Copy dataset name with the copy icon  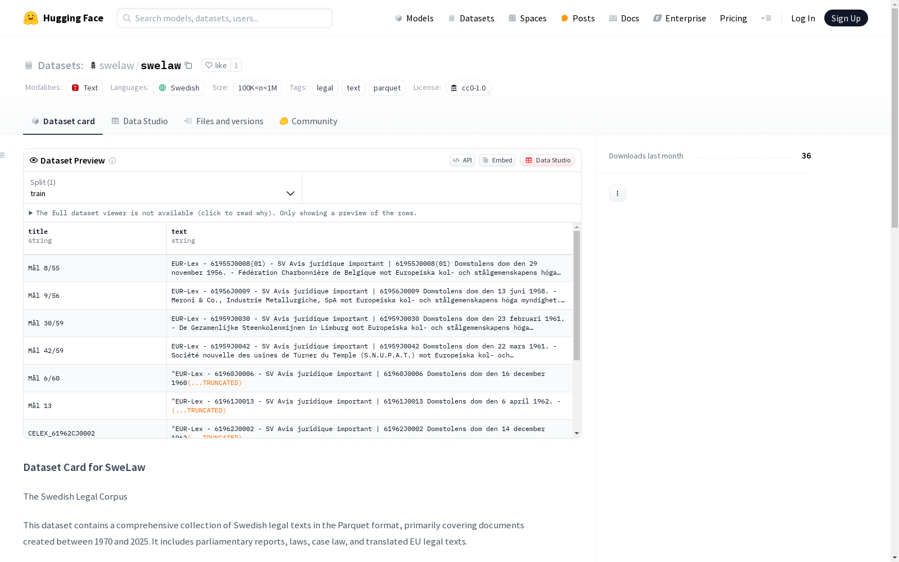pyautogui.click(x=189, y=66)
